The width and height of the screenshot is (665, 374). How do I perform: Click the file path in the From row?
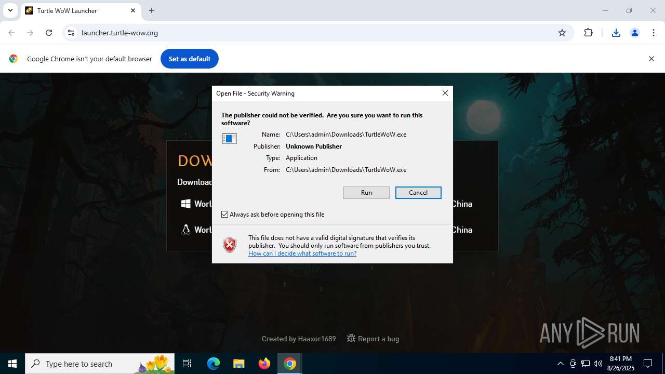[x=346, y=170]
